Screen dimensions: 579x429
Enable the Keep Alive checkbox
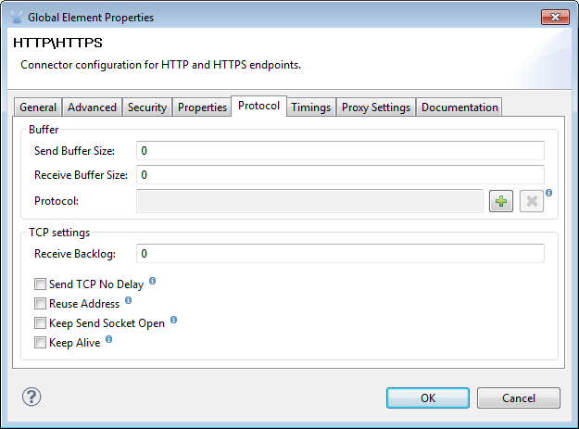click(40, 343)
